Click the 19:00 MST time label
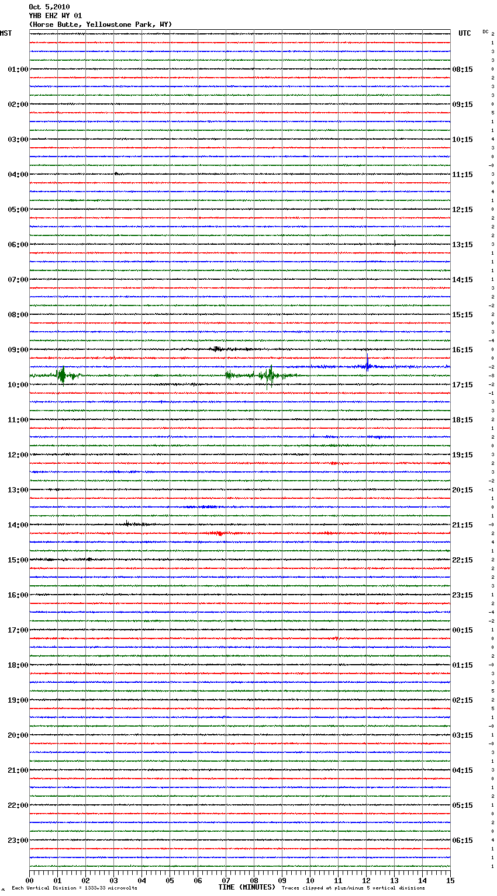 [x=18, y=700]
